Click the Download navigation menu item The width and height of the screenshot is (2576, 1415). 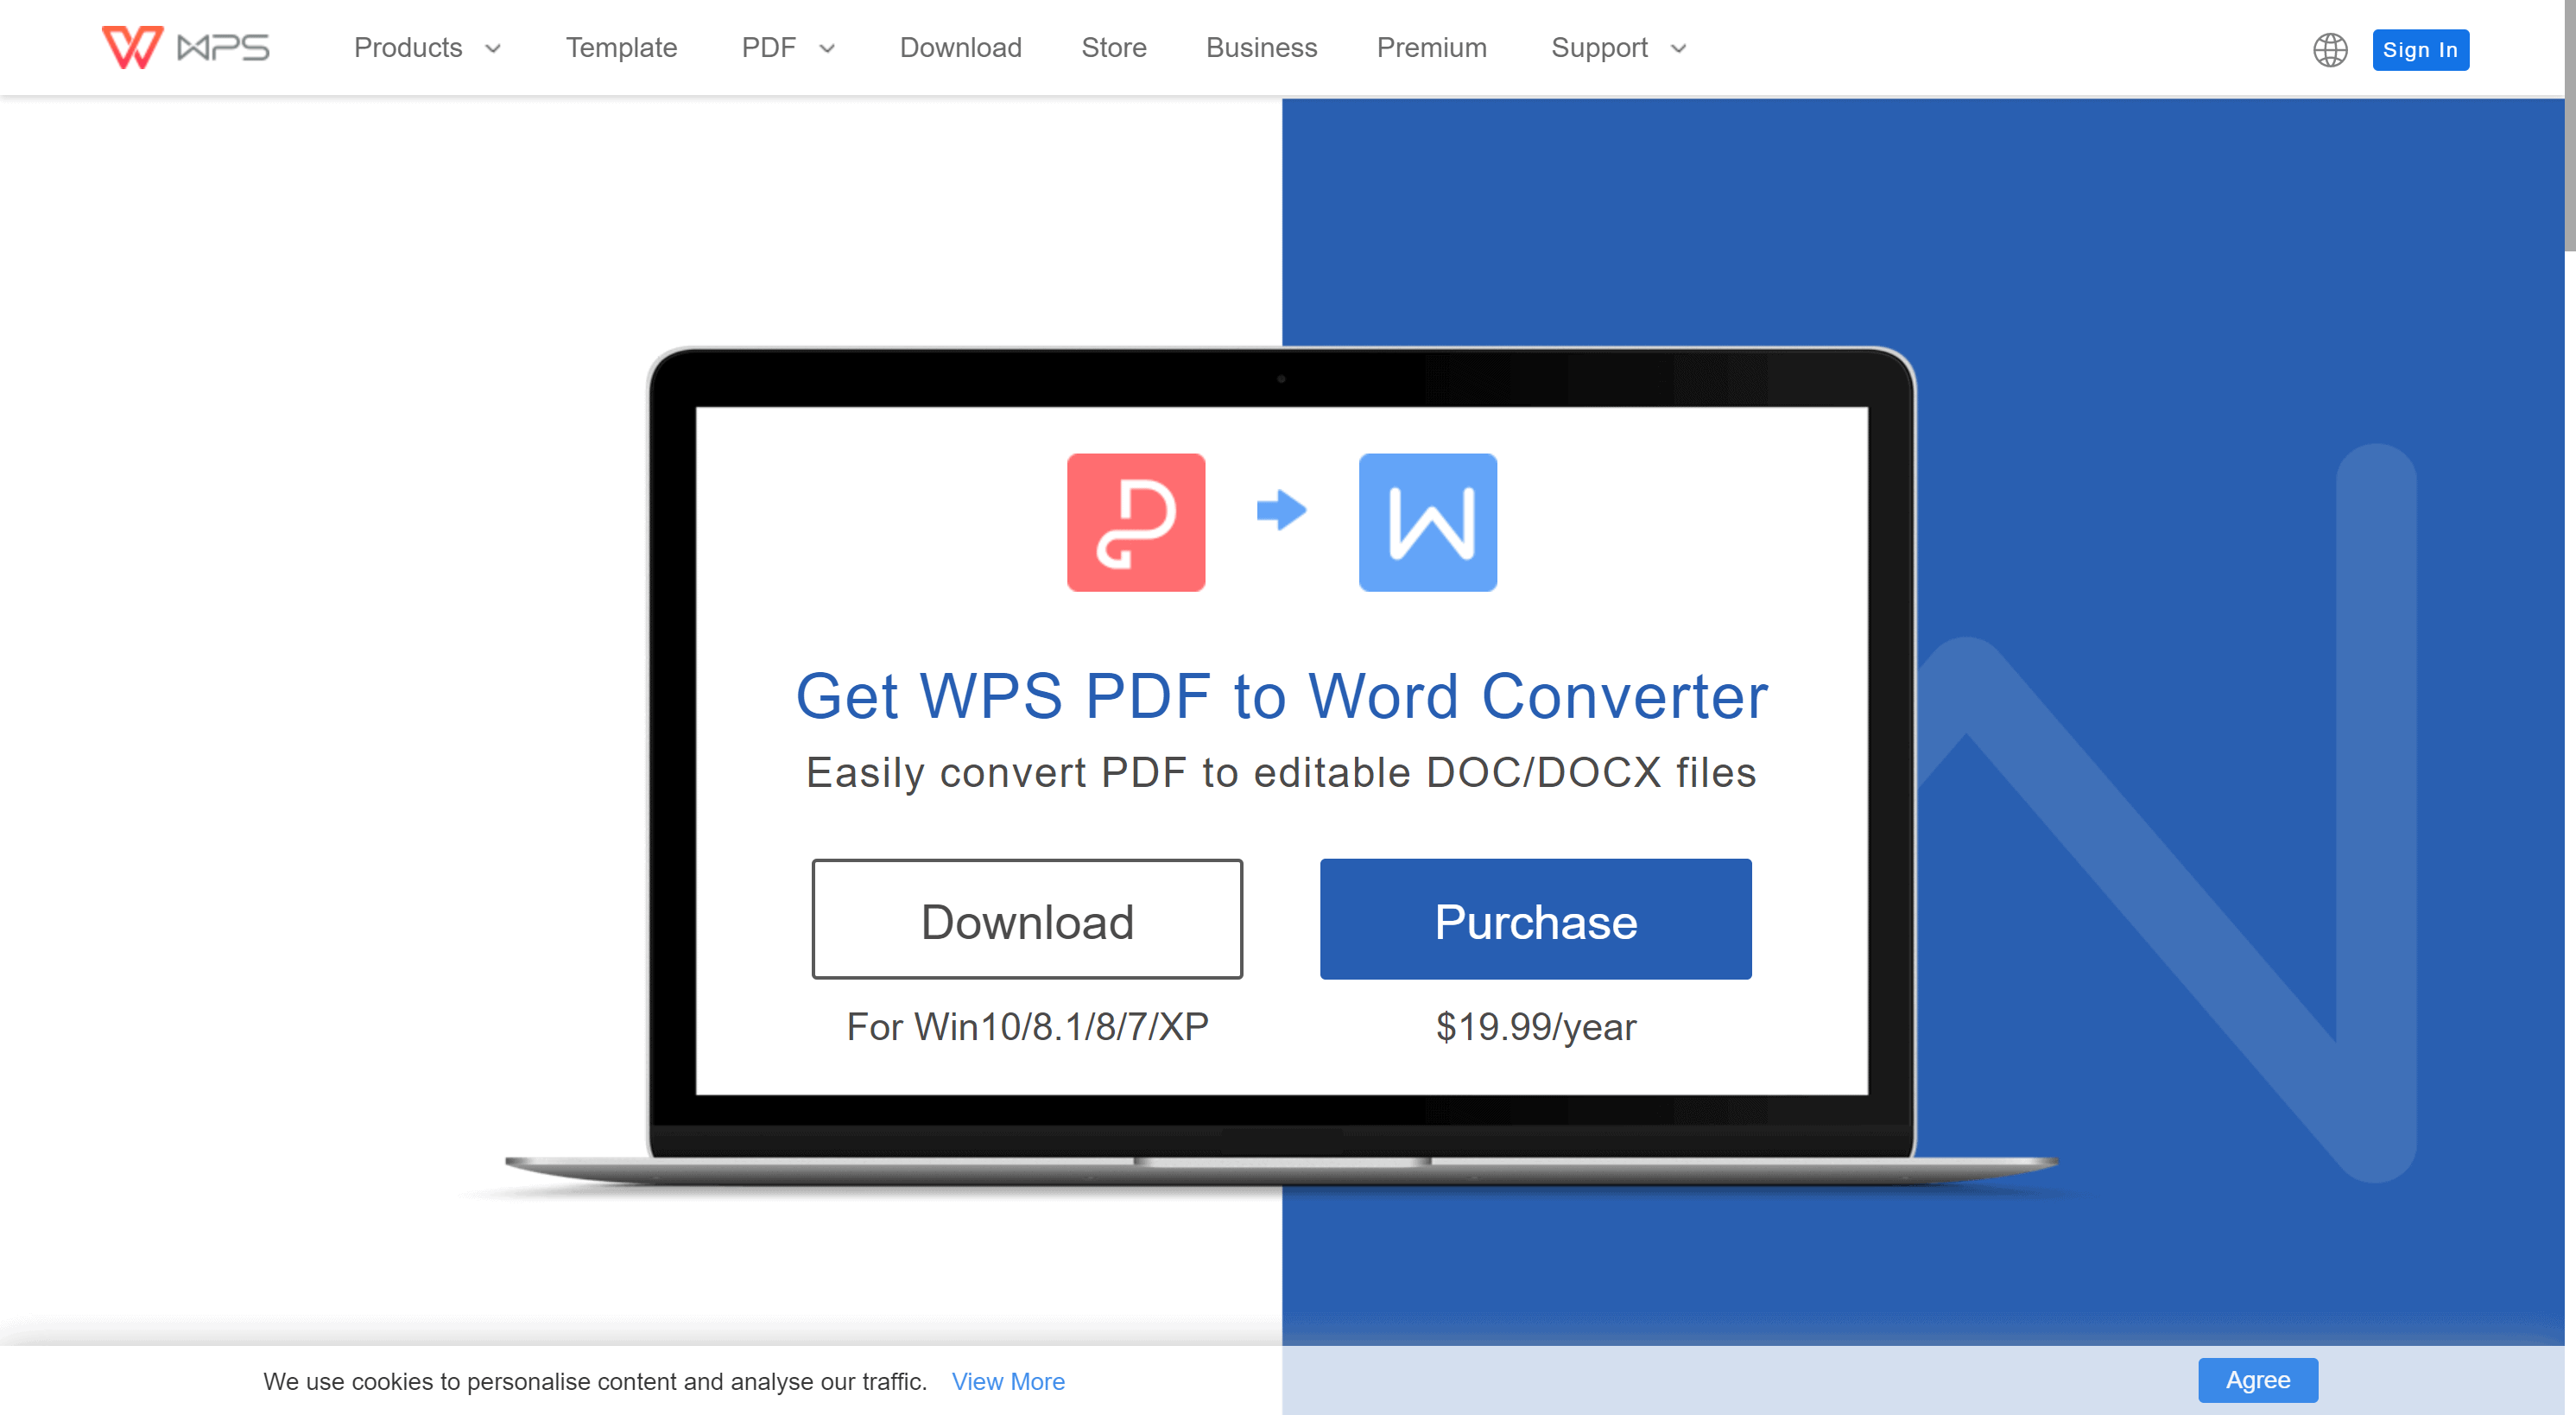tap(959, 47)
